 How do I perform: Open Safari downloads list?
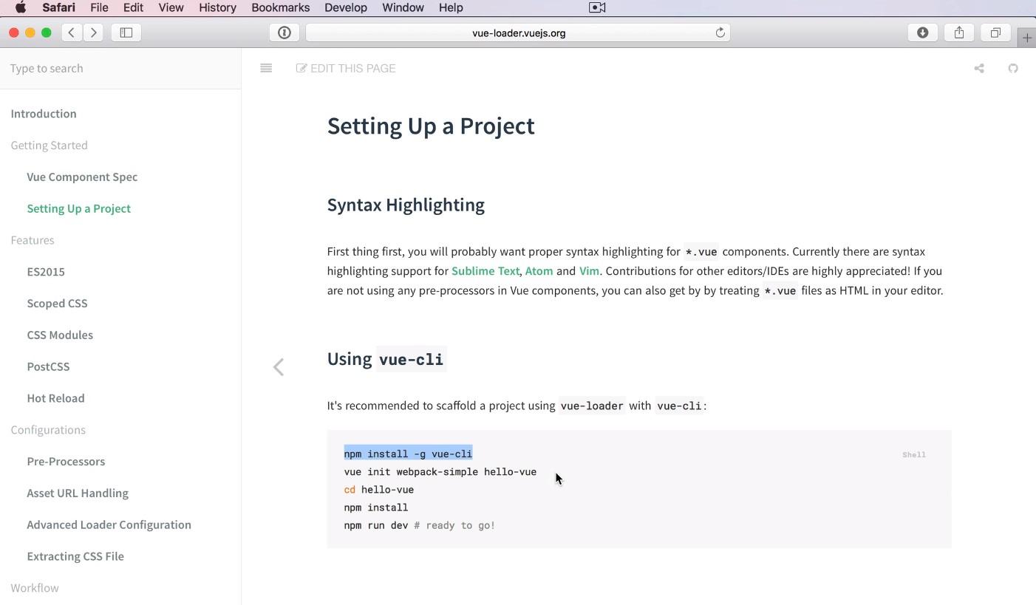[x=922, y=33]
